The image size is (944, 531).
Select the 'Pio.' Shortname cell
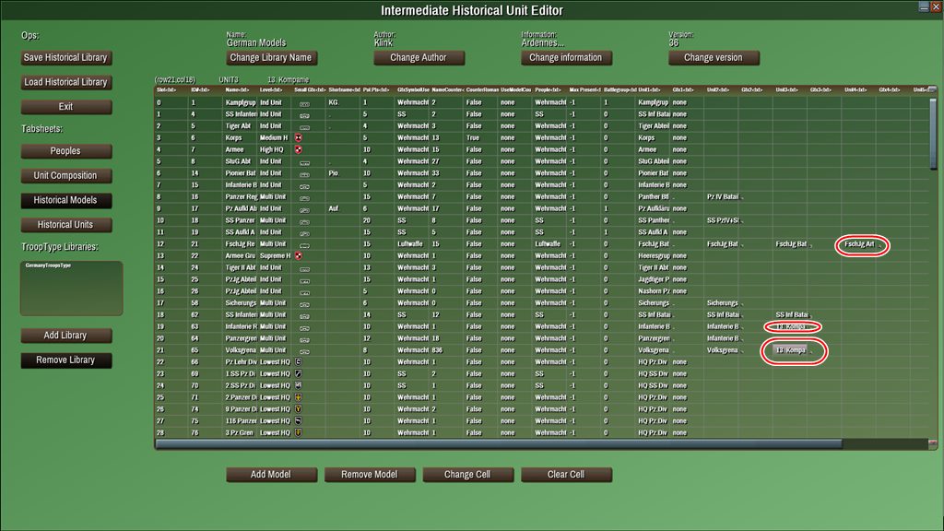coord(334,173)
